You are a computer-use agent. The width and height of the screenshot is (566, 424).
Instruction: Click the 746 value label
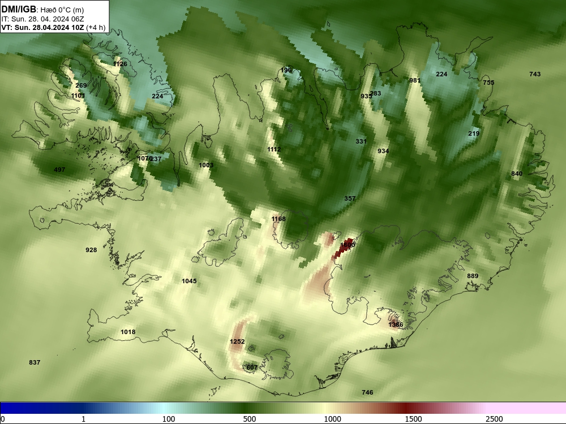point(367,393)
